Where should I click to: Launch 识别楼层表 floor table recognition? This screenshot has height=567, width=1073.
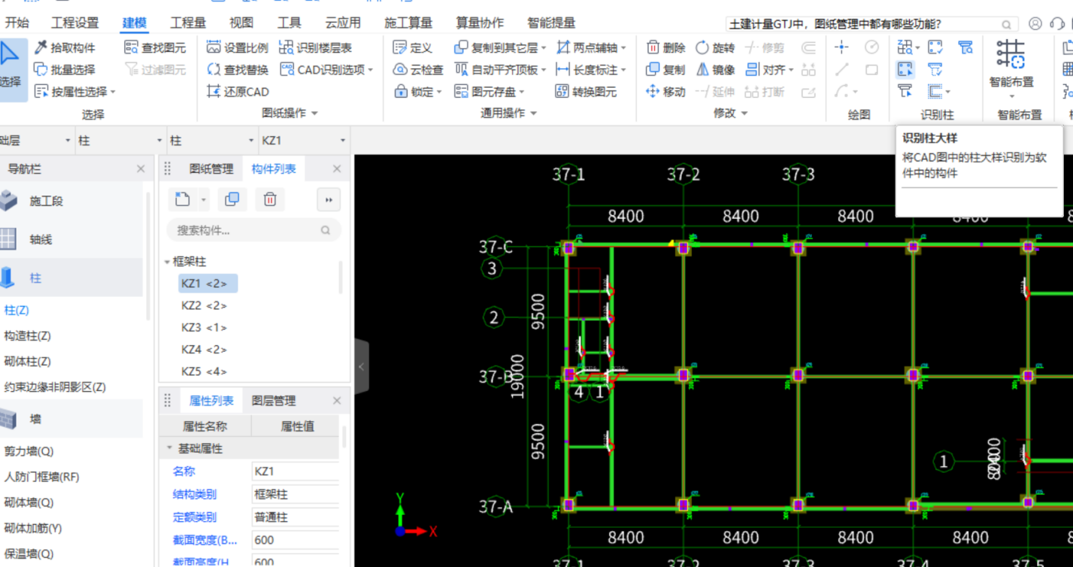click(315, 47)
